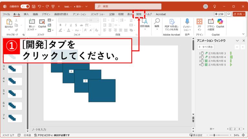
Task: Create PDF and share link
Action: (171, 25)
